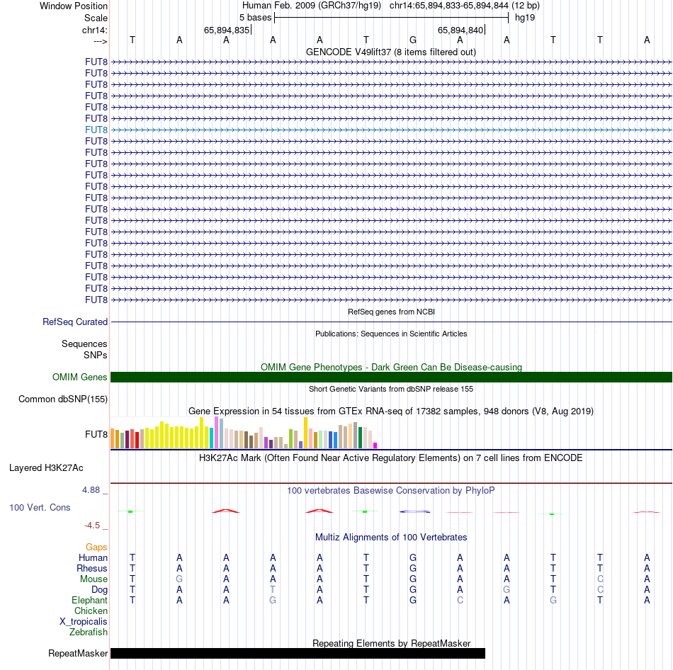Click the orange Gaps label
The image size is (673, 670).
click(x=96, y=547)
